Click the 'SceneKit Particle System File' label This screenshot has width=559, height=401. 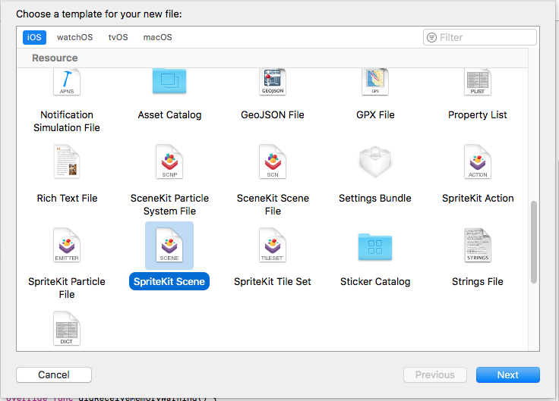[169, 205]
